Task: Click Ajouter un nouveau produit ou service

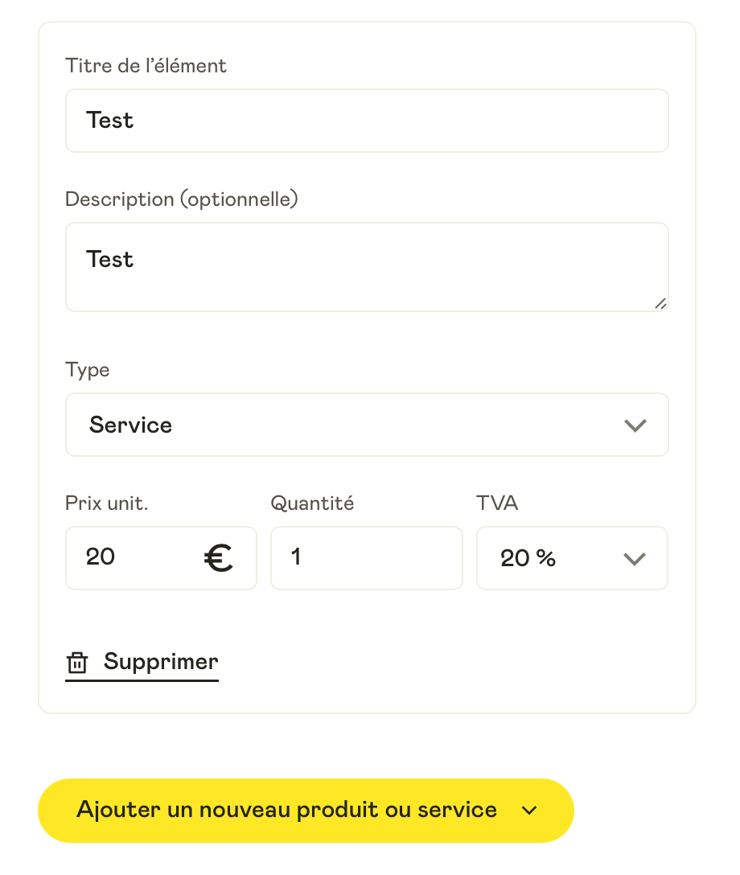Action: point(306,811)
